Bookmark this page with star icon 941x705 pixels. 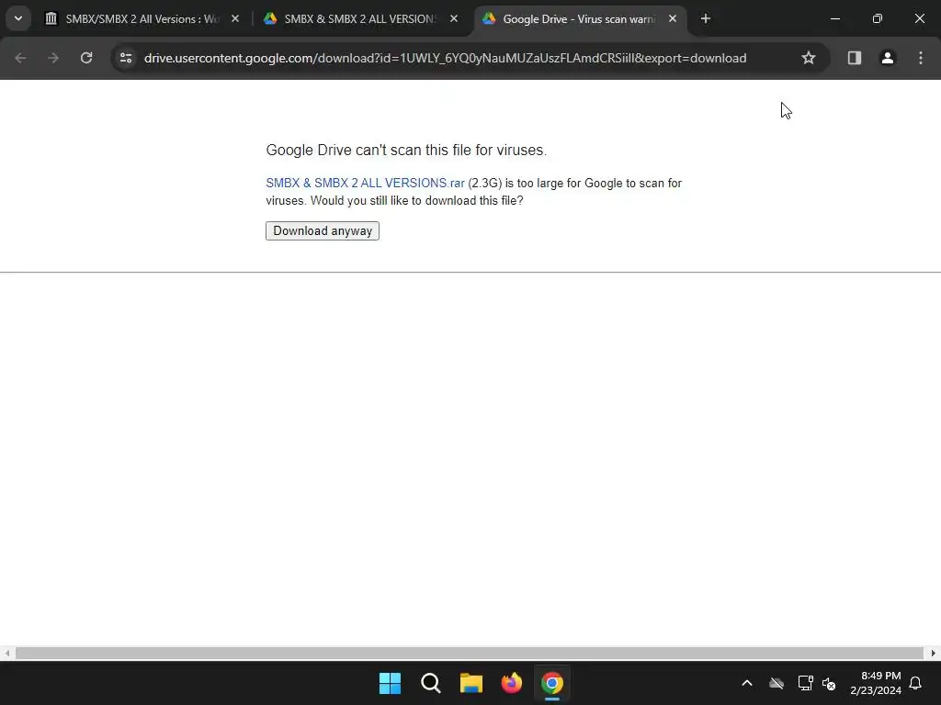pyautogui.click(x=809, y=58)
